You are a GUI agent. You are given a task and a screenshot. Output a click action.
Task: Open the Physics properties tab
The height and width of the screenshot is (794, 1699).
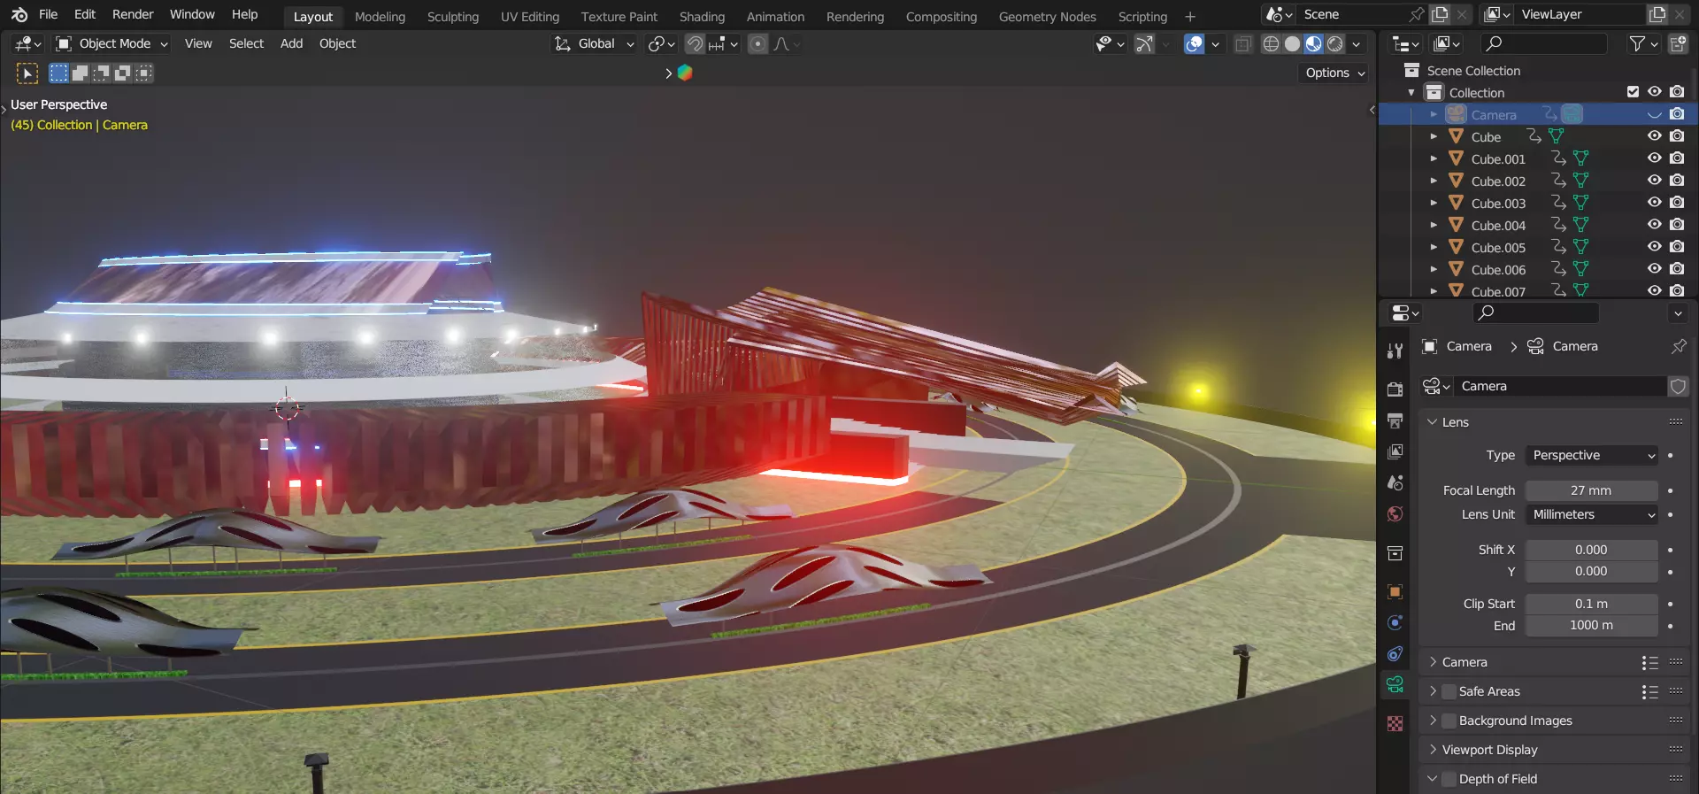click(x=1395, y=622)
